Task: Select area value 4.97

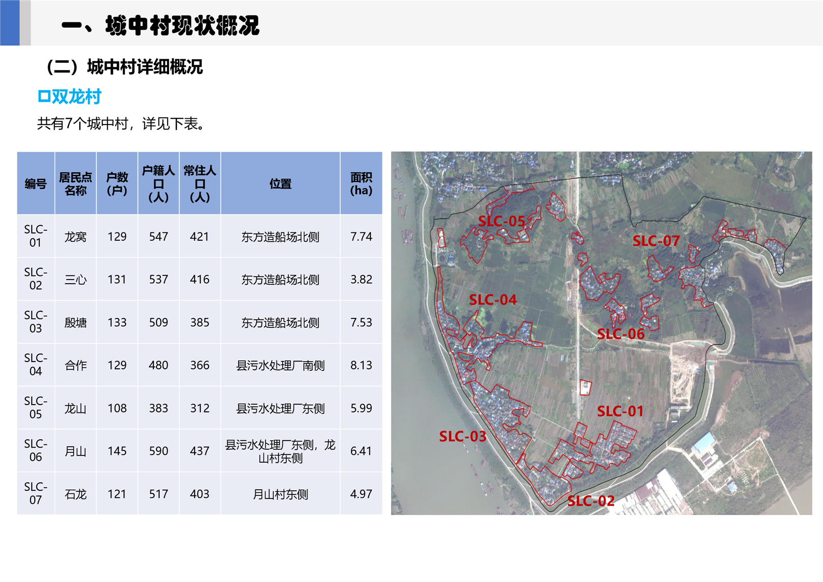Action: pyautogui.click(x=361, y=494)
